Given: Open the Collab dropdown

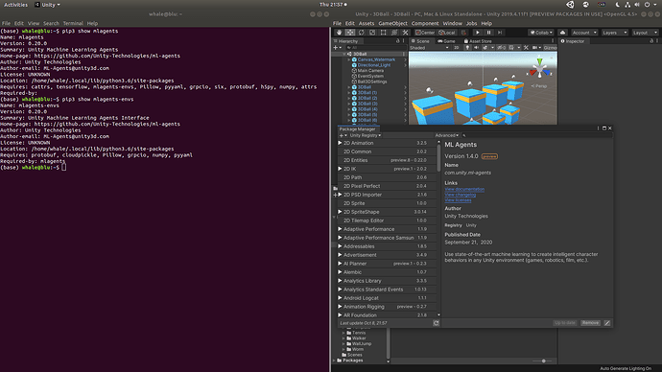Looking at the screenshot, I should point(541,33).
